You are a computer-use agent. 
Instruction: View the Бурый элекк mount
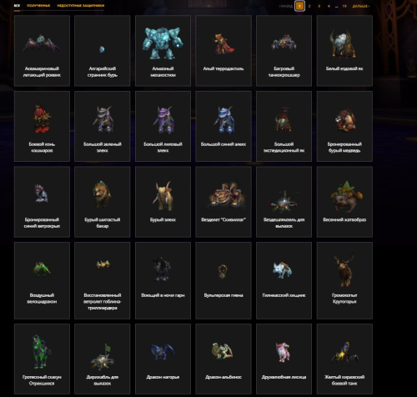[x=163, y=202]
